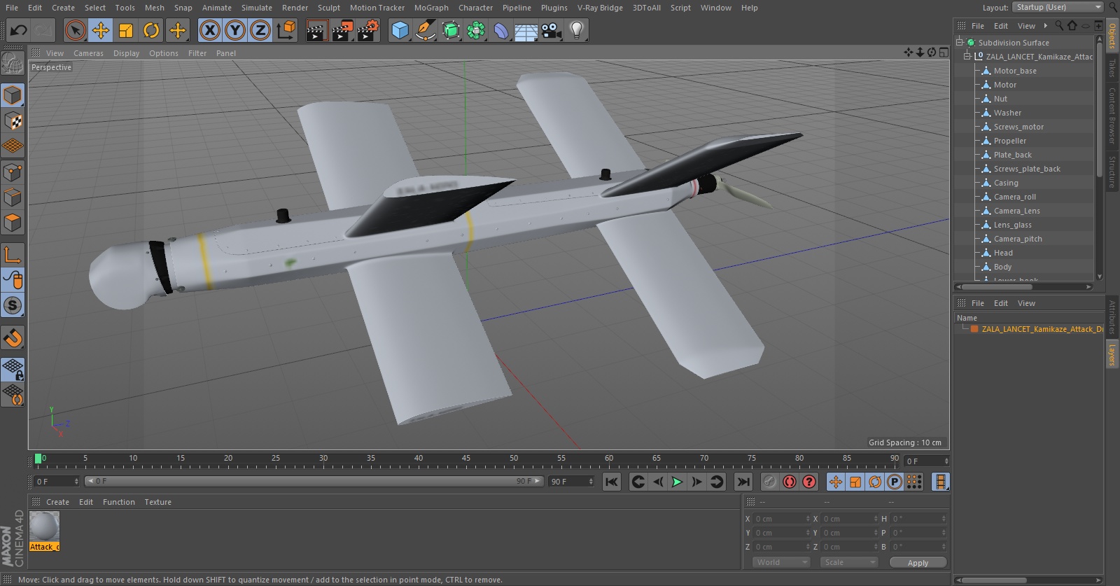The width and height of the screenshot is (1120, 586).
Task: Toggle the coordinate system icon
Action: tap(286, 30)
